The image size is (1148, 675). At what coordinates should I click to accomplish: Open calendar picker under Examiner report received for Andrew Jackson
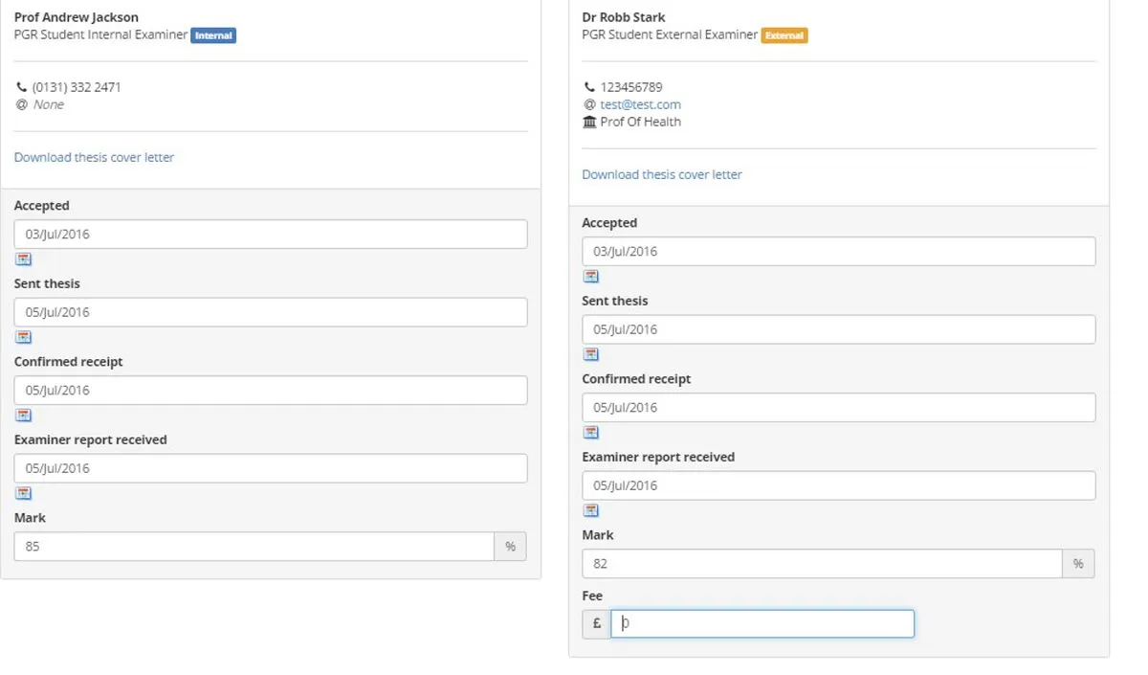[x=23, y=492]
